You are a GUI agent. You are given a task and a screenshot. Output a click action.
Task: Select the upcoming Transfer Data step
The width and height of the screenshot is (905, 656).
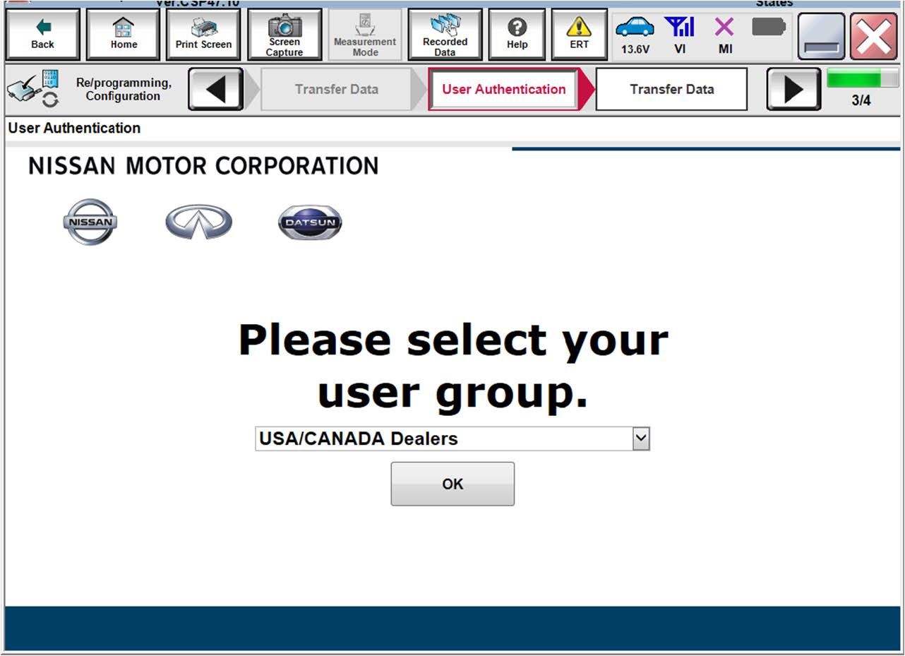coord(671,90)
